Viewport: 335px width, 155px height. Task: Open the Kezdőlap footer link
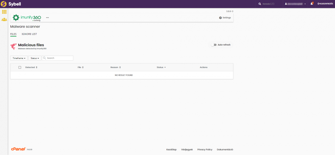[x=171, y=149]
